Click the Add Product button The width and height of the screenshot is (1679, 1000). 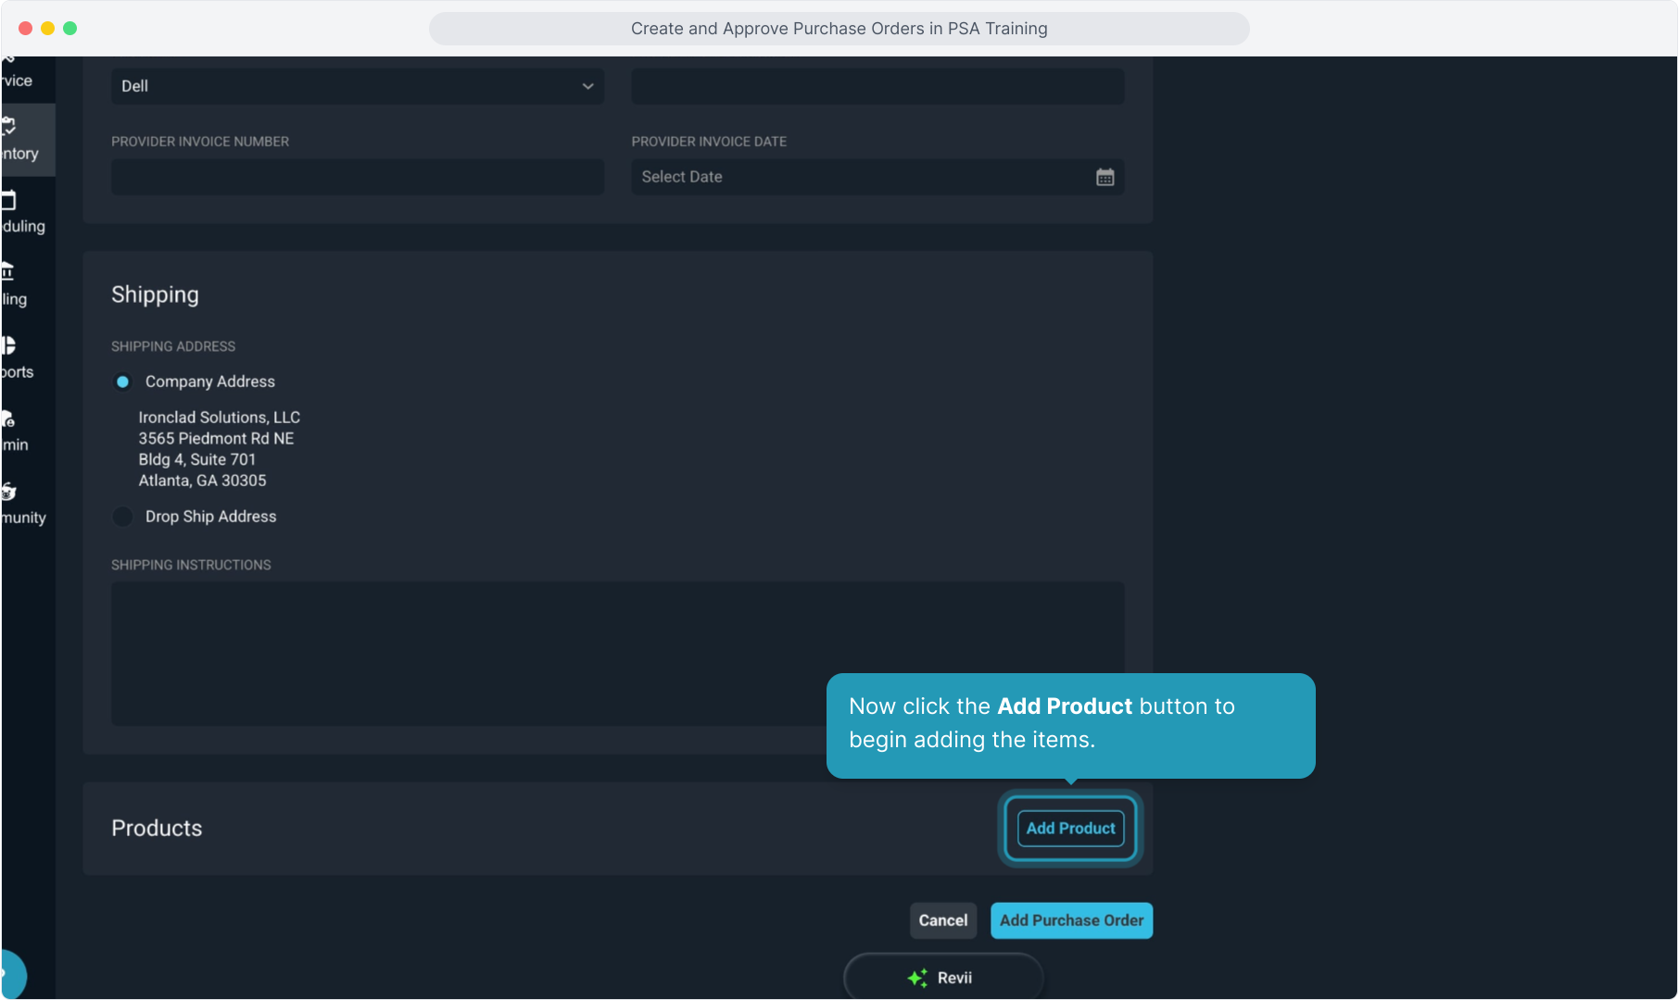pyautogui.click(x=1070, y=828)
